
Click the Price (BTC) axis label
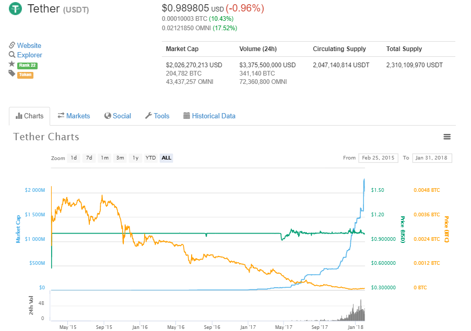click(x=446, y=229)
